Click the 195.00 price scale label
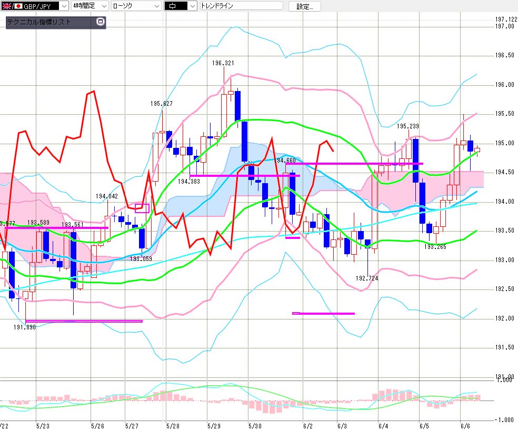 click(x=504, y=143)
